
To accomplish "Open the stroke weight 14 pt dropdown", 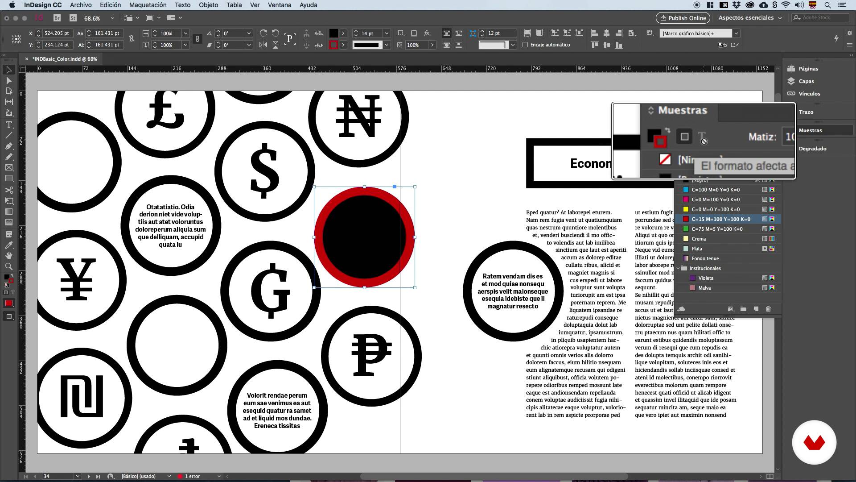I will pos(387,33).
